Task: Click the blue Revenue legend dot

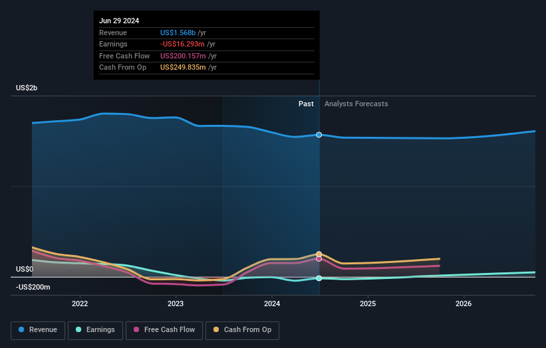Action: point(21,329)
